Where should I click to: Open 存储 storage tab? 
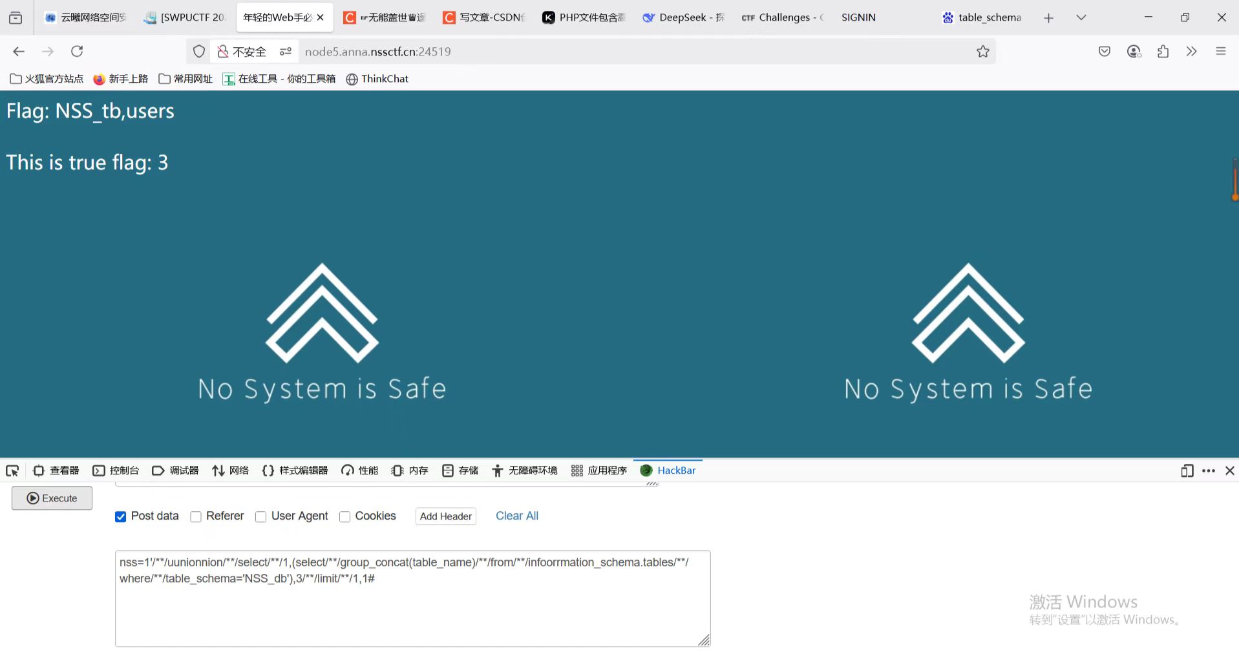coord(460,470)
